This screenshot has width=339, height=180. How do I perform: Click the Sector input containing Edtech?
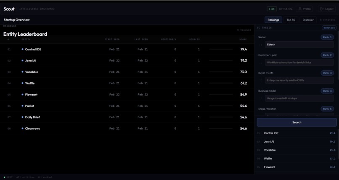(299, 45)
